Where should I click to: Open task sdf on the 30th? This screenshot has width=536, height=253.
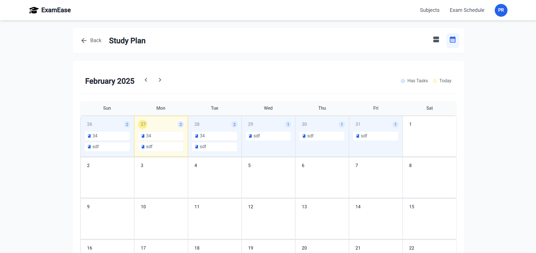point(322,136)
